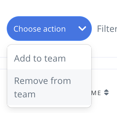Click the Choose action text label
This screenshot has width=117, height=113.
pyautogui.click(x=39, y=29)
